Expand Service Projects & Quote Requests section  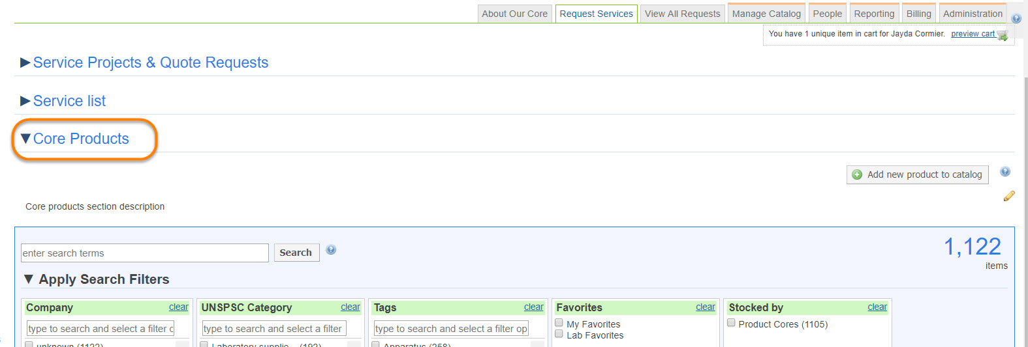click(x=150, y=62)
